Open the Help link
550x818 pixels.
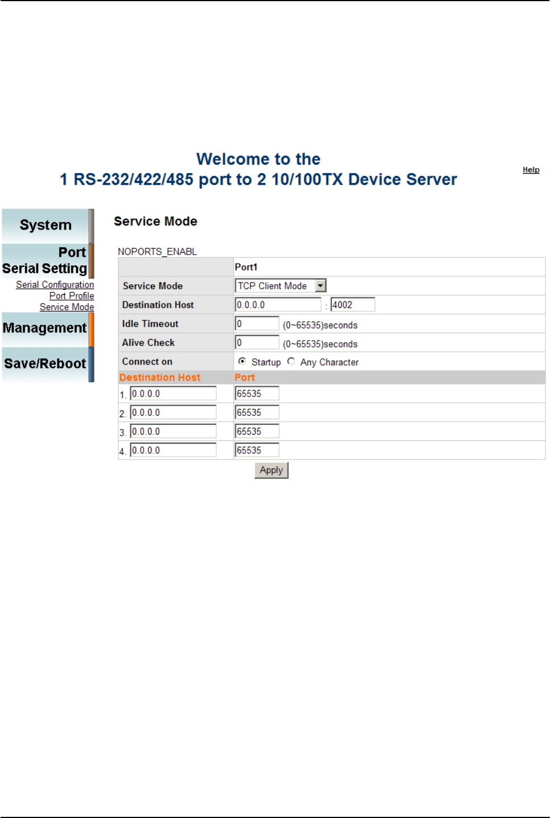[x=531, y=170]
